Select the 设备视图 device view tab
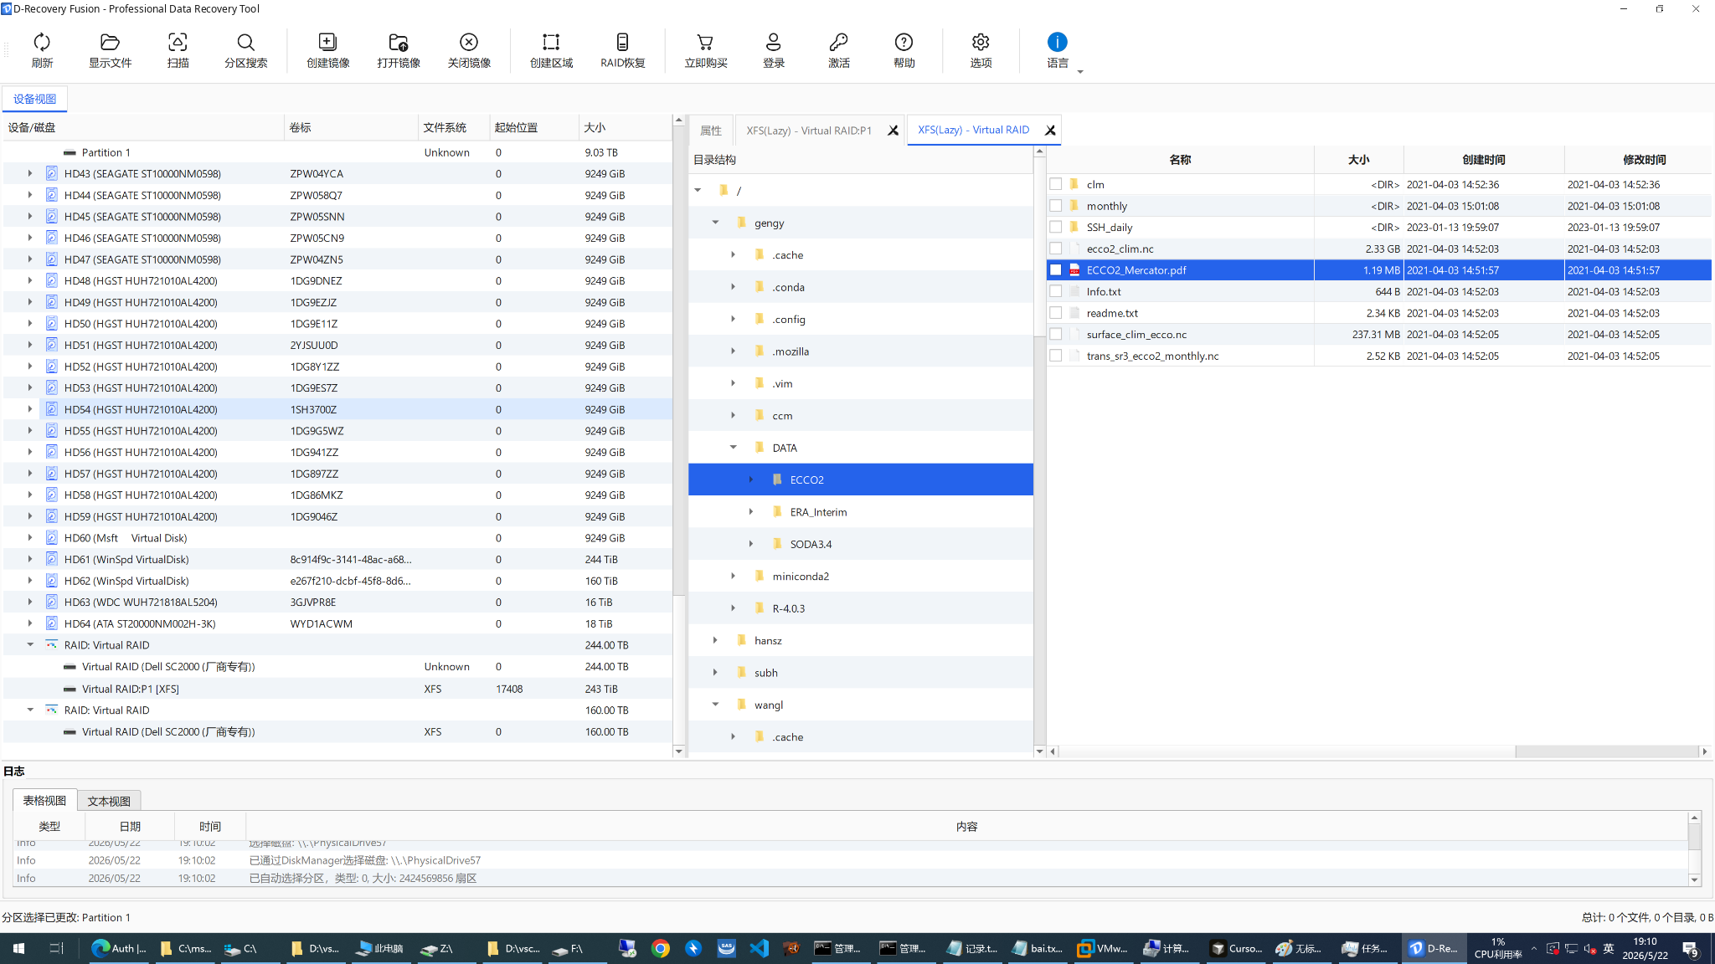The width and height of the screenshot is (1715, 964). click(x=34, y=99)
